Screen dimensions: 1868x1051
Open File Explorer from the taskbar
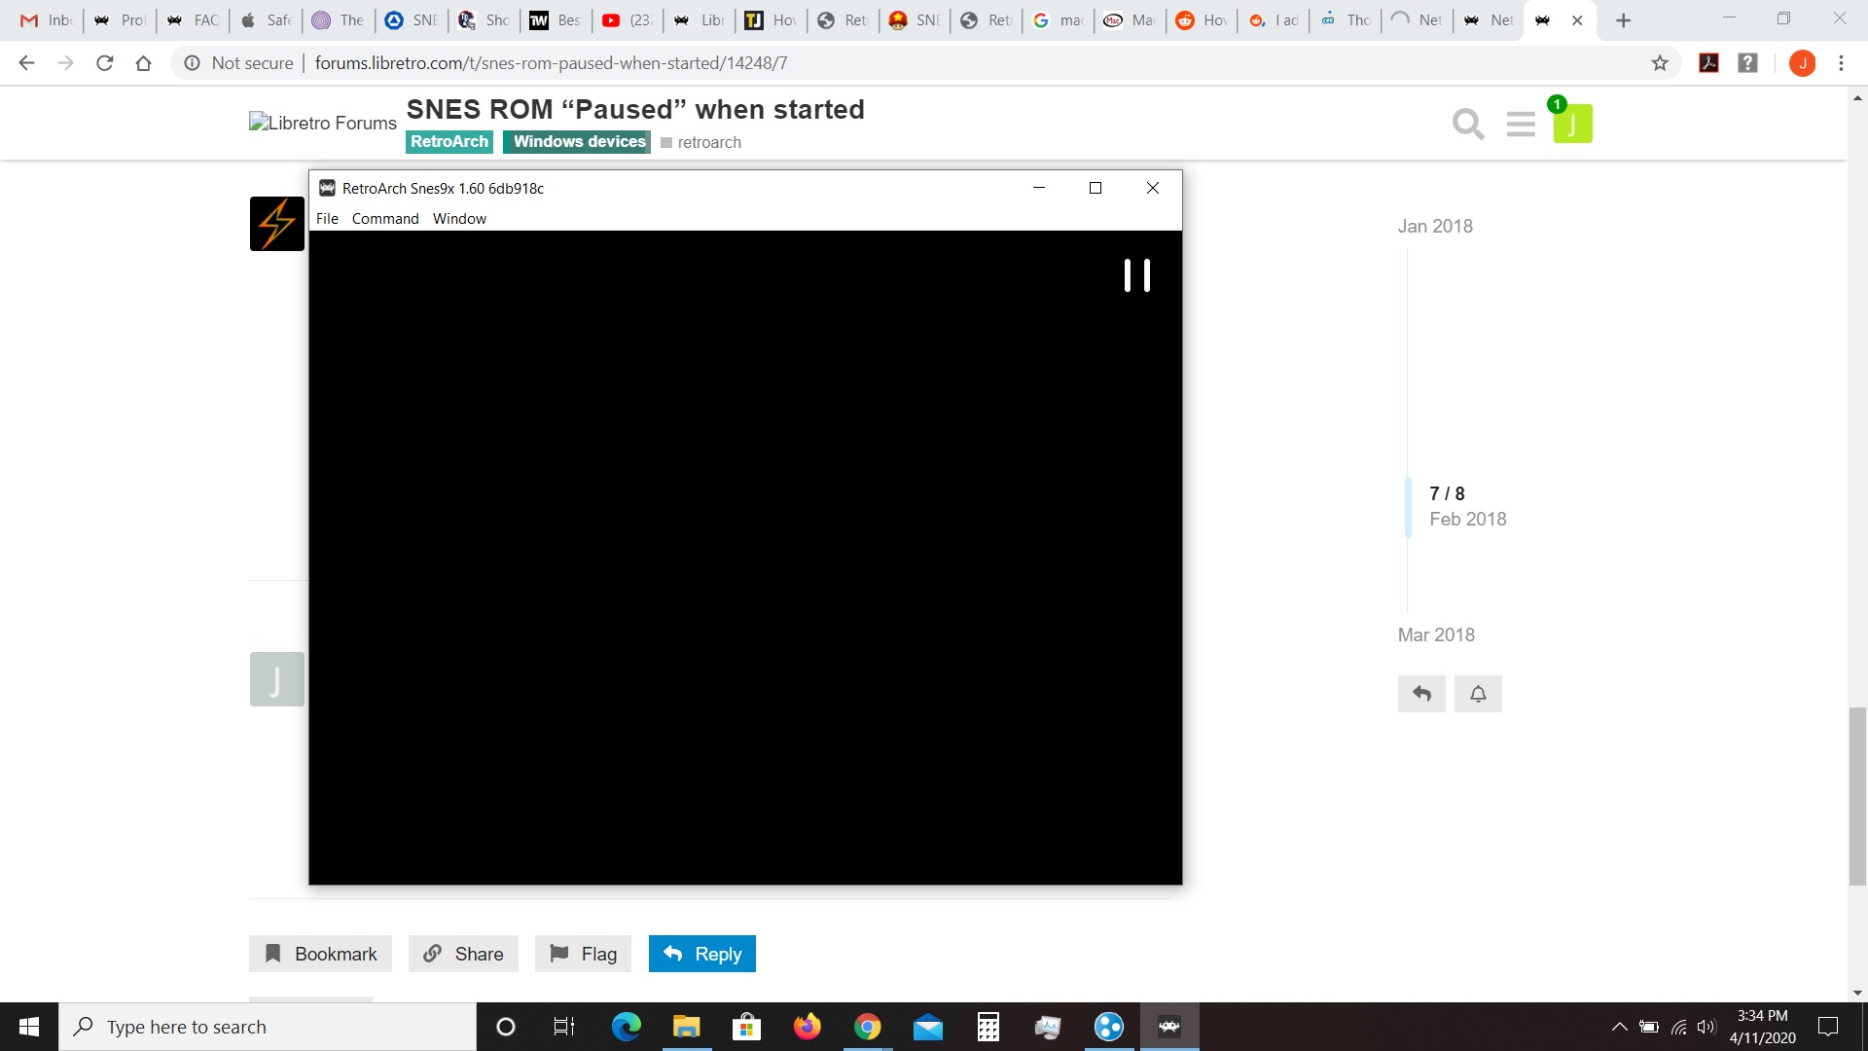686,1027
